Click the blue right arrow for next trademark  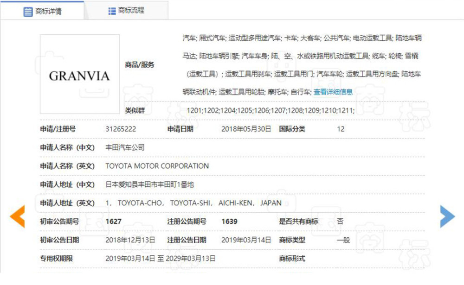pyautogui.click(x=447, y=216)
